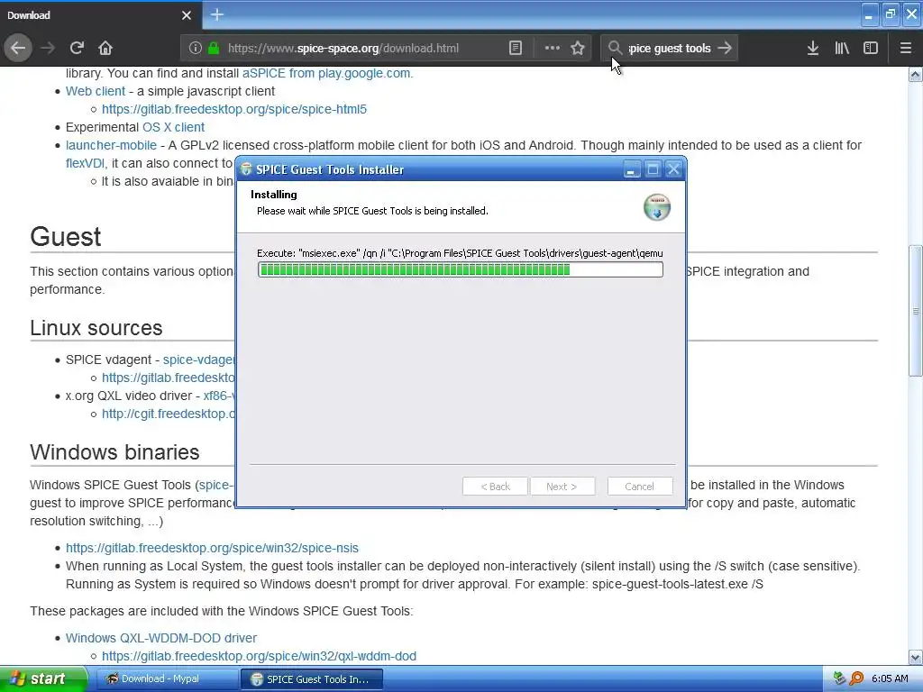Open the spice-nsis gitlab link
This screenshot has width=923, height=692.
point(212,548)
